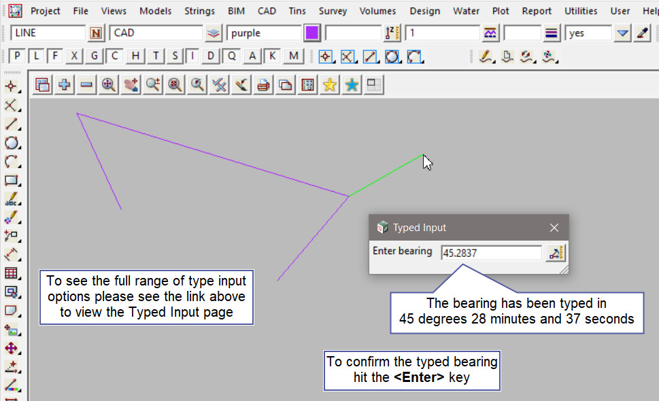659x401 pixels.
Task: Click the purple colour swatch
Action: click(312, 33)
